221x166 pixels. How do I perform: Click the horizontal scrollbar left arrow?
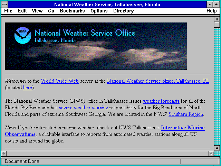click(4, 154)
